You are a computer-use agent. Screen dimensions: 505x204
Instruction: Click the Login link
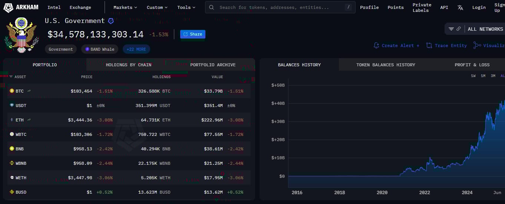(479, 7)
